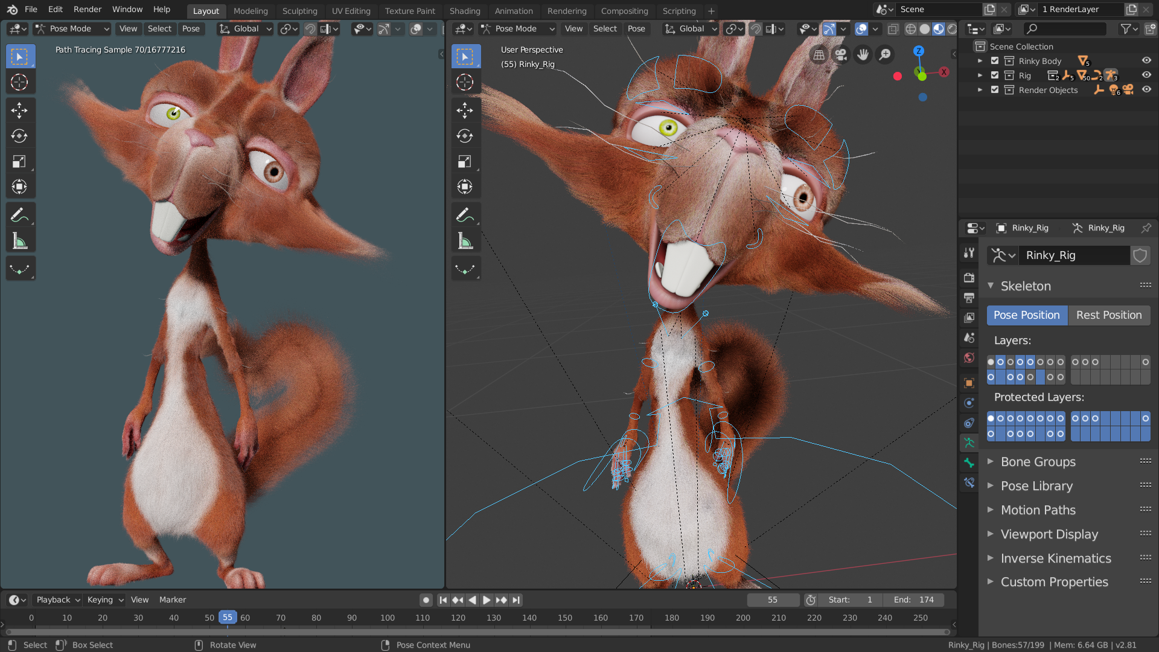This screenshot has height=652, width=1159.
Task: Open the Render menu
Action: point(87,9)
